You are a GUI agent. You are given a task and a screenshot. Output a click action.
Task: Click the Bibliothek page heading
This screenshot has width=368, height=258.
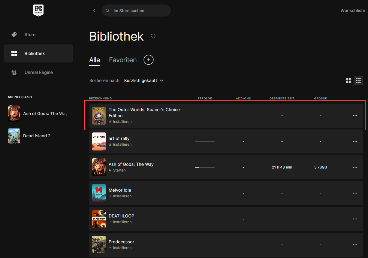point(116,36)
